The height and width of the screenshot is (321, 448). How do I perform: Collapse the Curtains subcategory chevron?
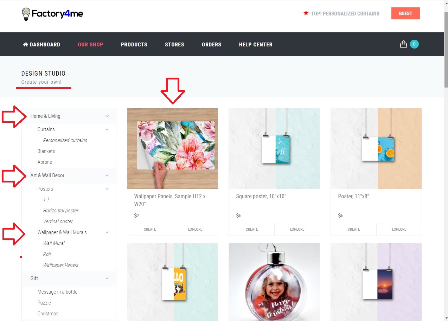click(x=107, y=129)
